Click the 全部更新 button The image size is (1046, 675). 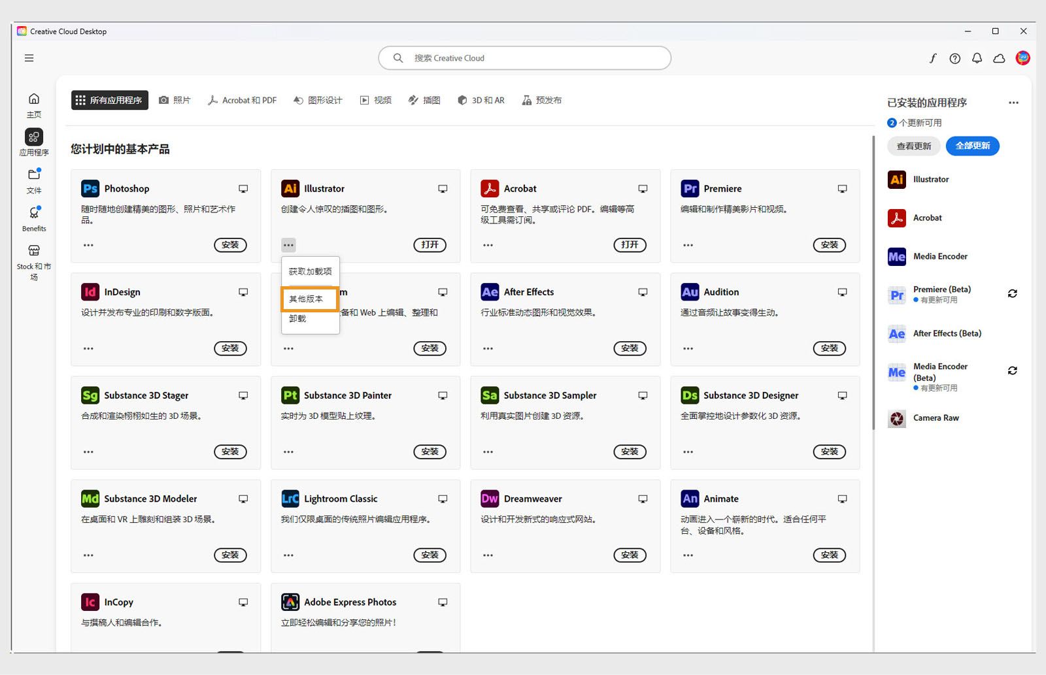[973, 146]
